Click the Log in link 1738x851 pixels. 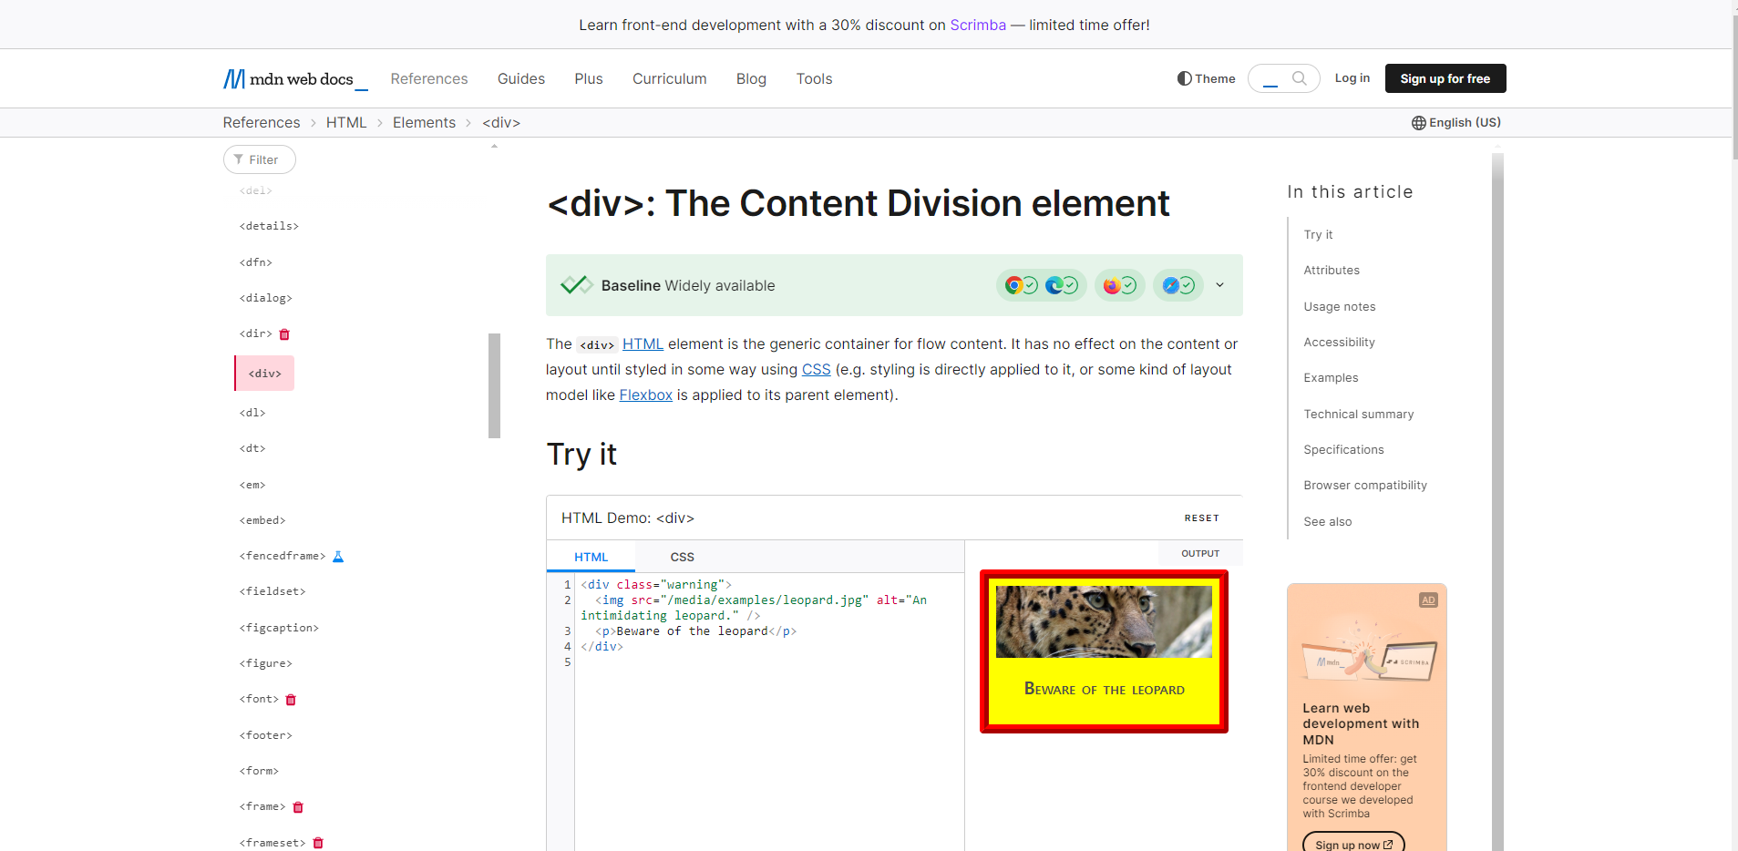pyautogui.click(x=1352, y=78)
